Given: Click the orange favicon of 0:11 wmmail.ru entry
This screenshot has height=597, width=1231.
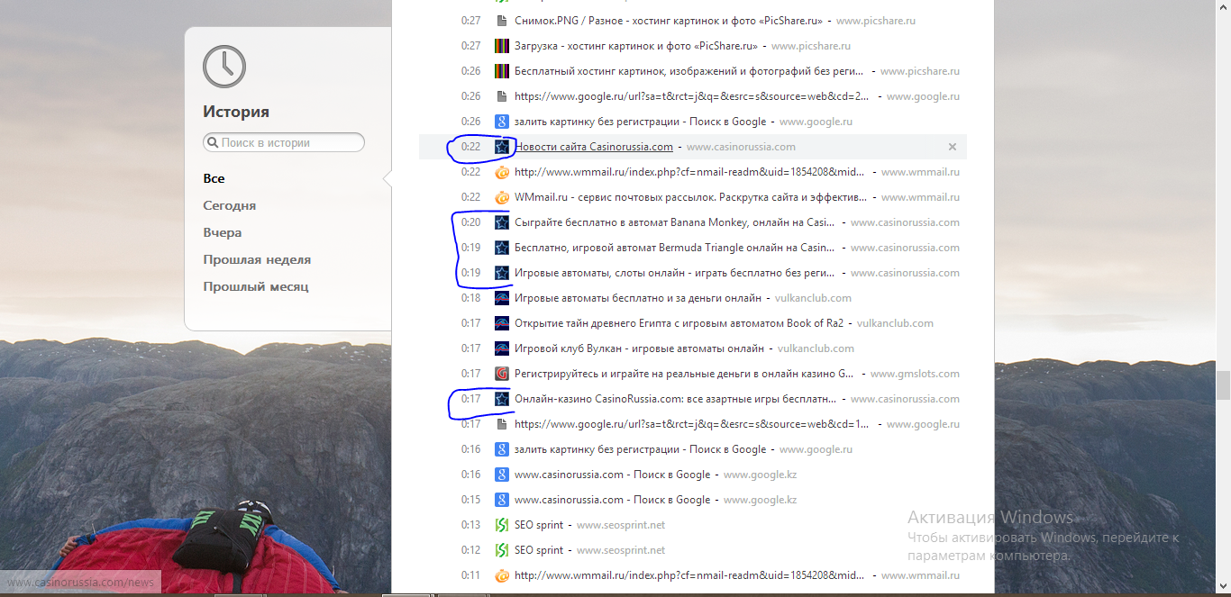Looking at the screenshot, I should point(502,575).
